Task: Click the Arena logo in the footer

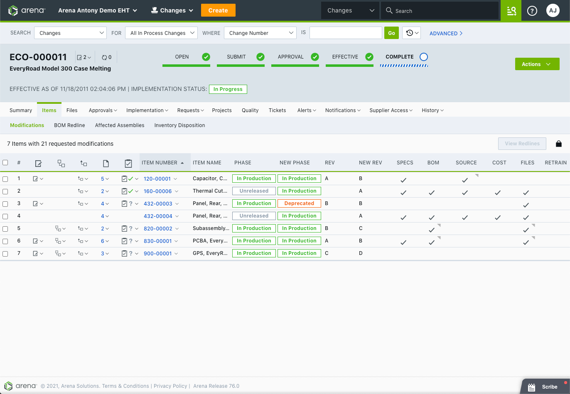Action: pos(21,386)
